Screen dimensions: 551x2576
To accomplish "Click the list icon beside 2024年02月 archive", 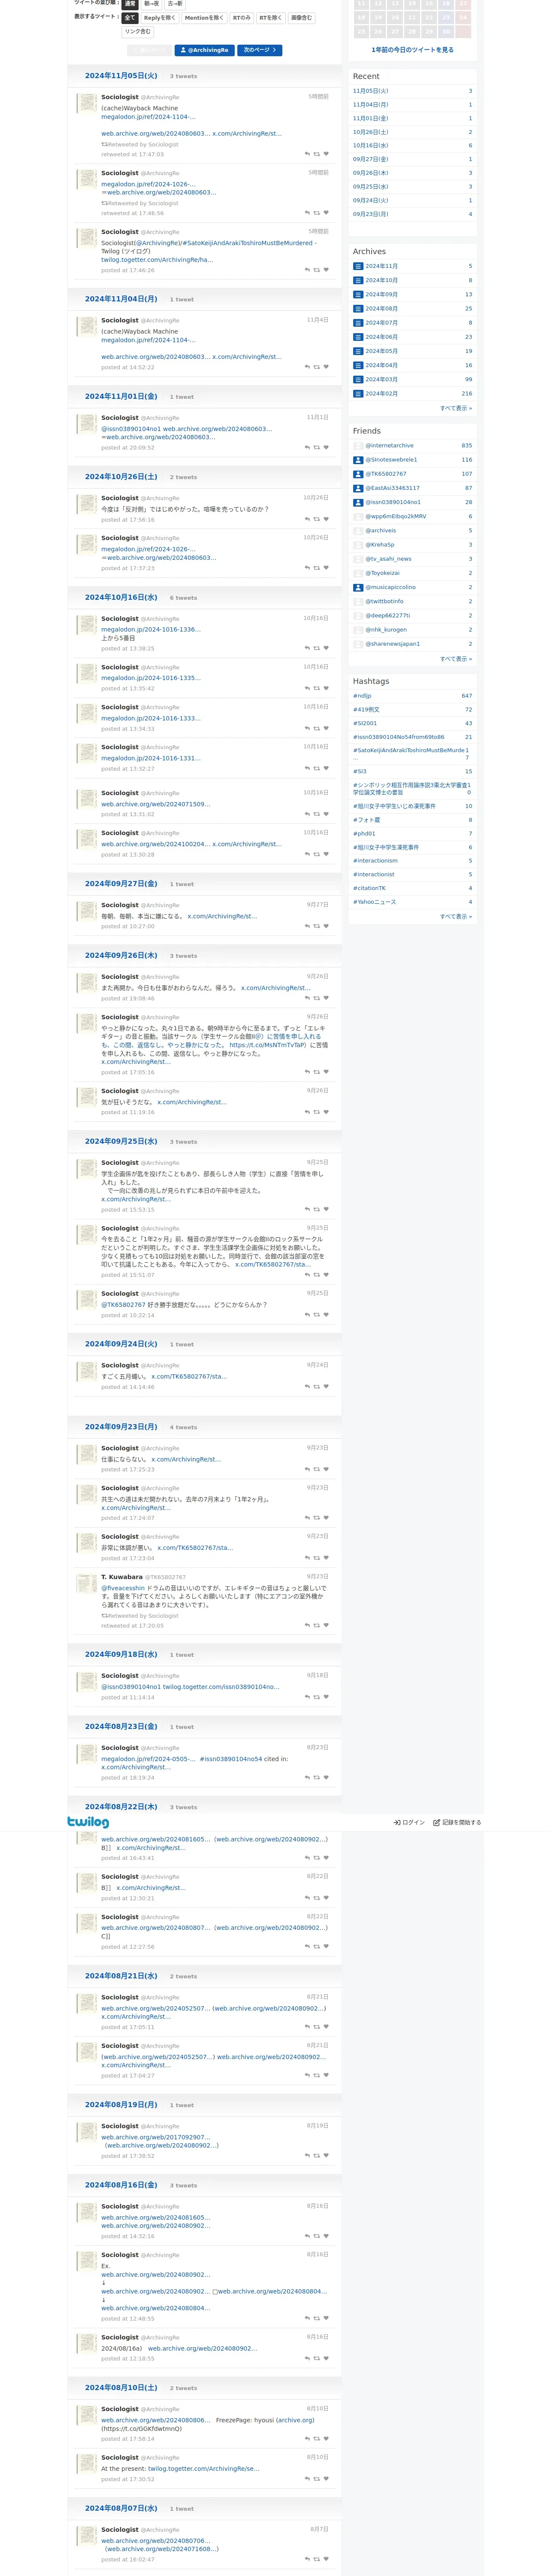I will (358, 394).
